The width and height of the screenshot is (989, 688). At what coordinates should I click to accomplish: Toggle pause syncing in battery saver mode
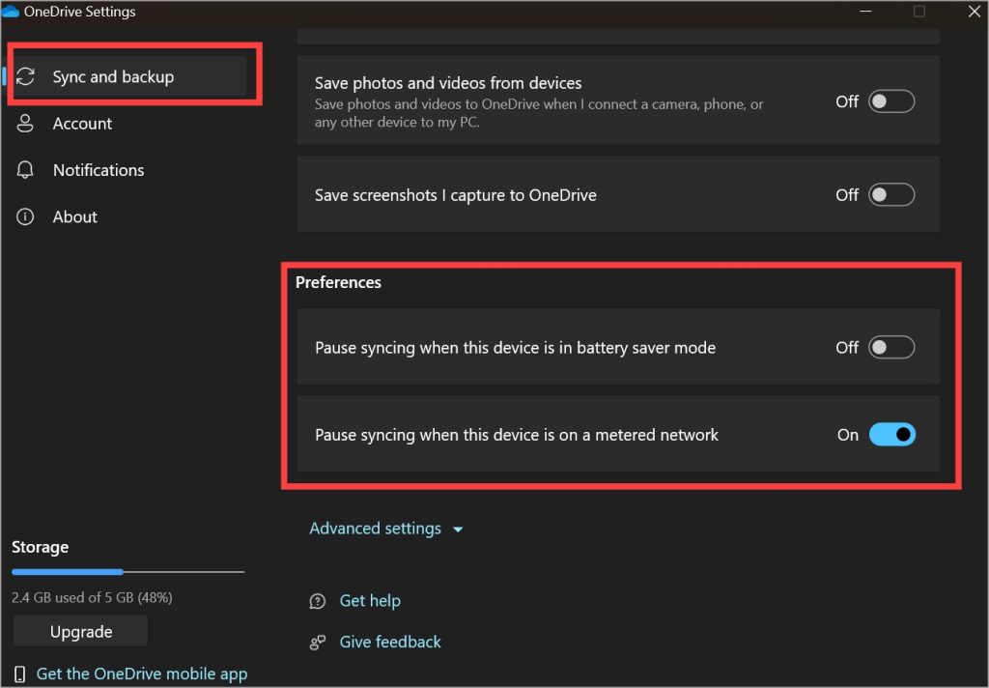(890, 348)
